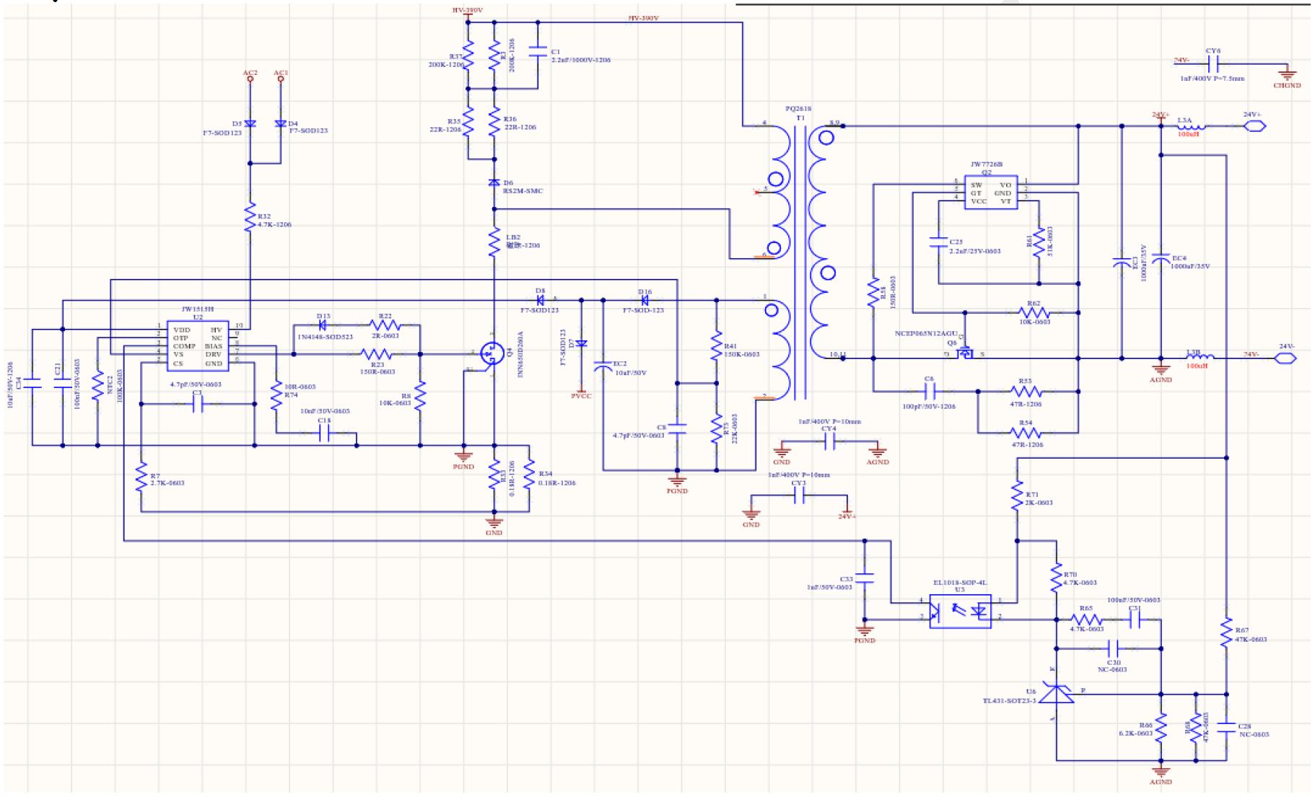Select the R74 10R-0603 resistor
The image size is (1315, 802).
276,395
